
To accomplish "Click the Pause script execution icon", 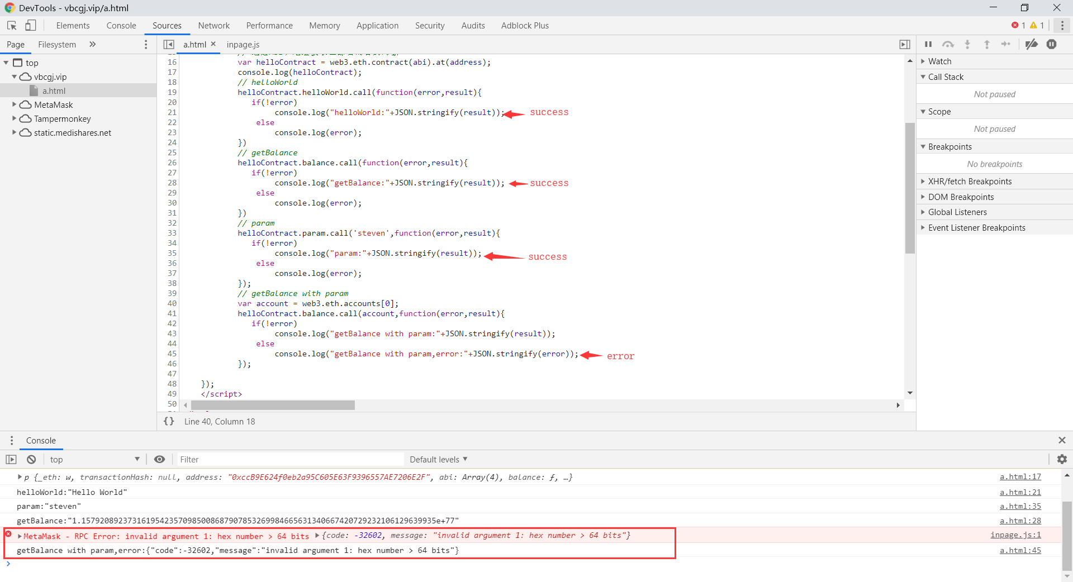I will click(x=928, y=44).
